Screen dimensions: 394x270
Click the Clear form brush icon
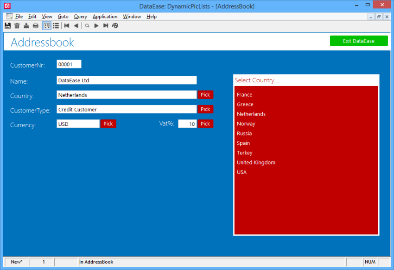[x=26, y=25]
